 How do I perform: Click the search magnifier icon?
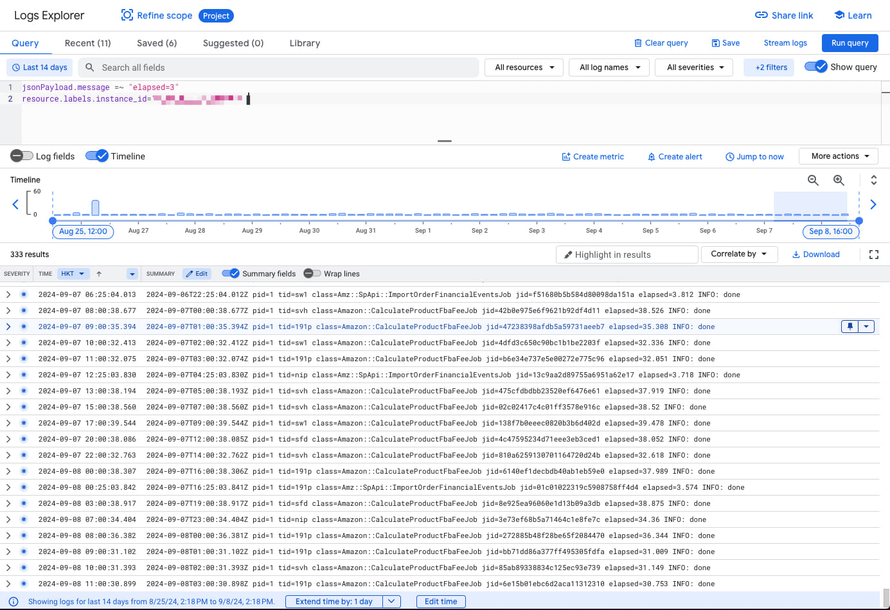click(90, 67)
